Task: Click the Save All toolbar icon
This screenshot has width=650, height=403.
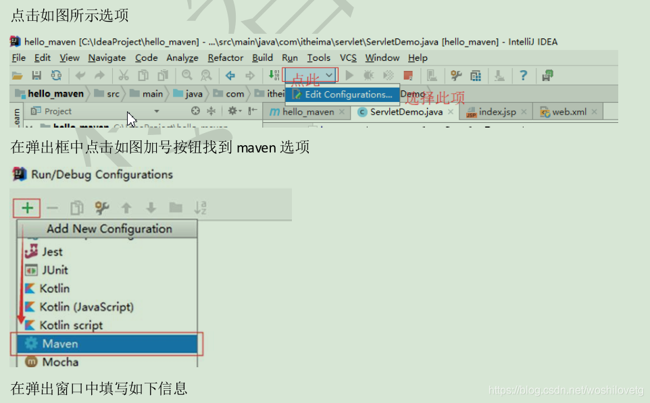Action: coord(36,76)
